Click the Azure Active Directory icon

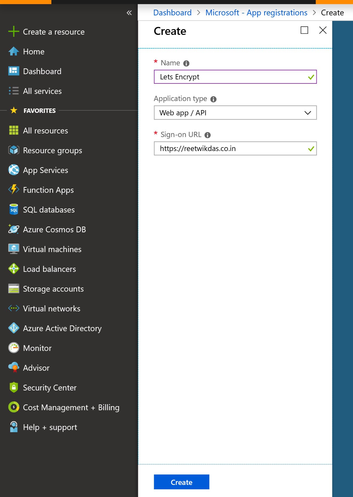click(x=14, y=328)
